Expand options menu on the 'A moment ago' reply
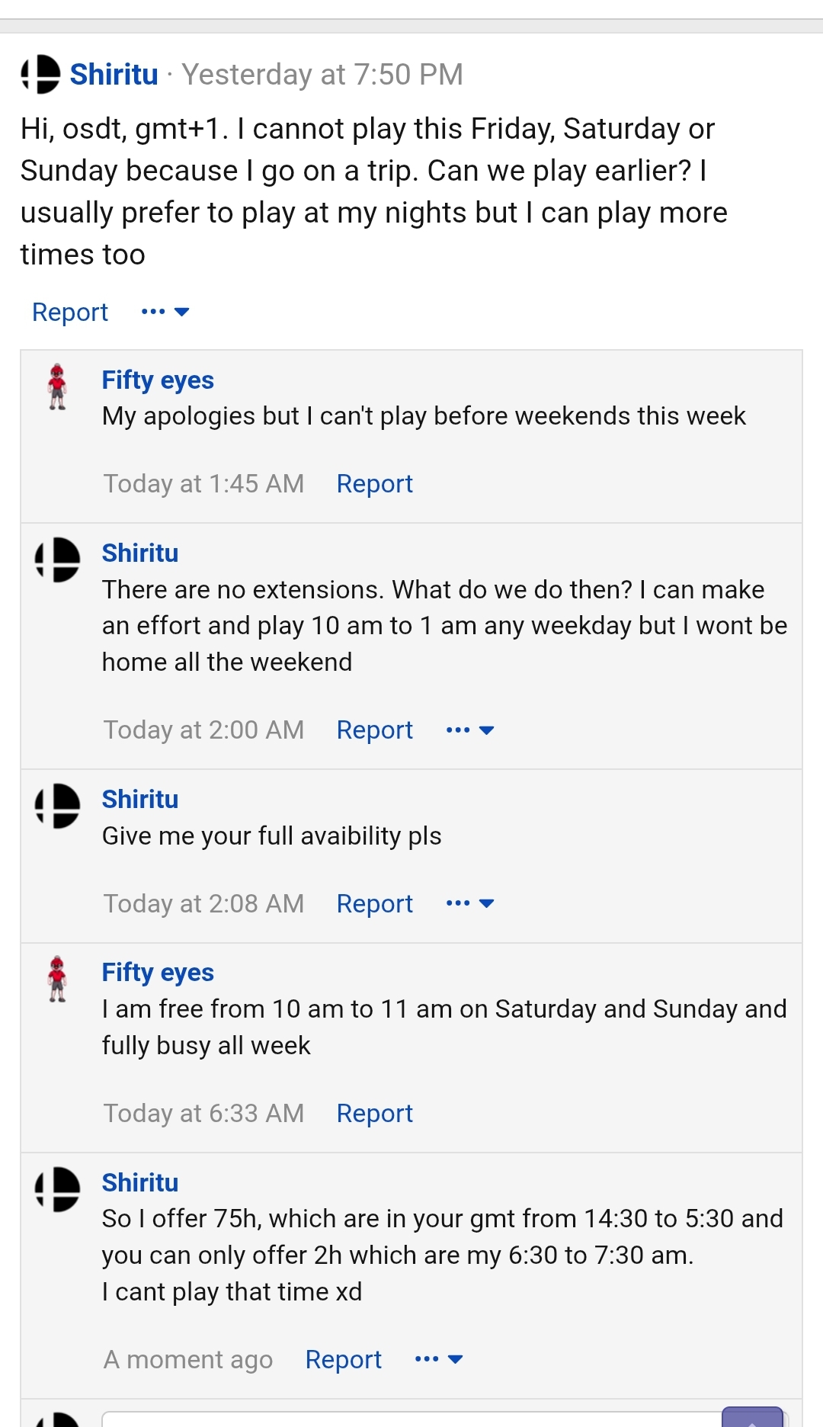The height and width of the screenshot is (1427, 823). point(439,1359)
